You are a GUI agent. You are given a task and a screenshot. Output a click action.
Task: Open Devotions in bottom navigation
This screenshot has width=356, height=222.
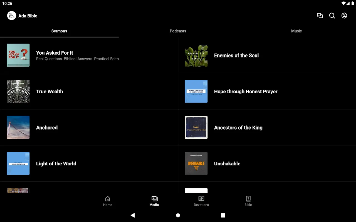pos(201,201)
